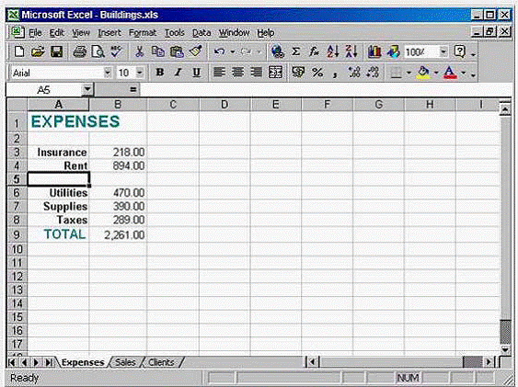Viewport: 518px width, 387px height.
Task: Toggle Italic formatting button
Action: click(178, 73)
